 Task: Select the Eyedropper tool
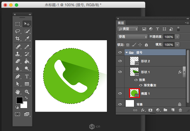coord(27,39)
